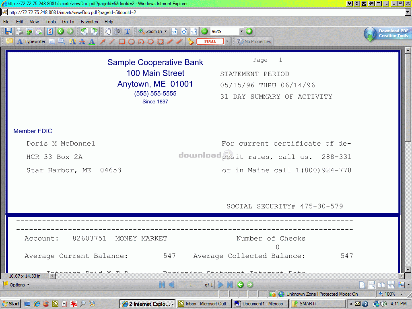Select the Text Box annotation tool

coord(52,41)
